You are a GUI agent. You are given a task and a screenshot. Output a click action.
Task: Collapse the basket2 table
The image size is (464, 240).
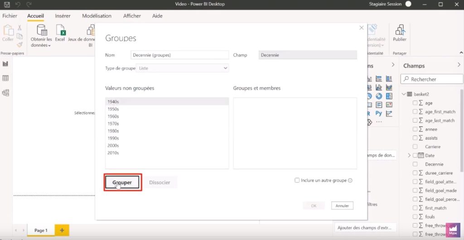pyautogui.click(x=404, y=94)
